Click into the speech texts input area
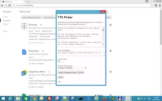This screenshot has height=101, width=162. [x=80, y=37]
